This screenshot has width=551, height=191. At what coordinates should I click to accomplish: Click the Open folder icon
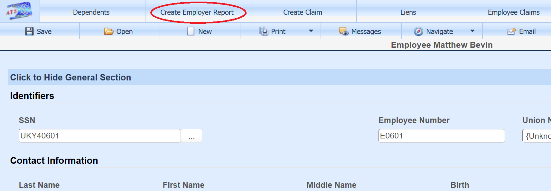108,31
